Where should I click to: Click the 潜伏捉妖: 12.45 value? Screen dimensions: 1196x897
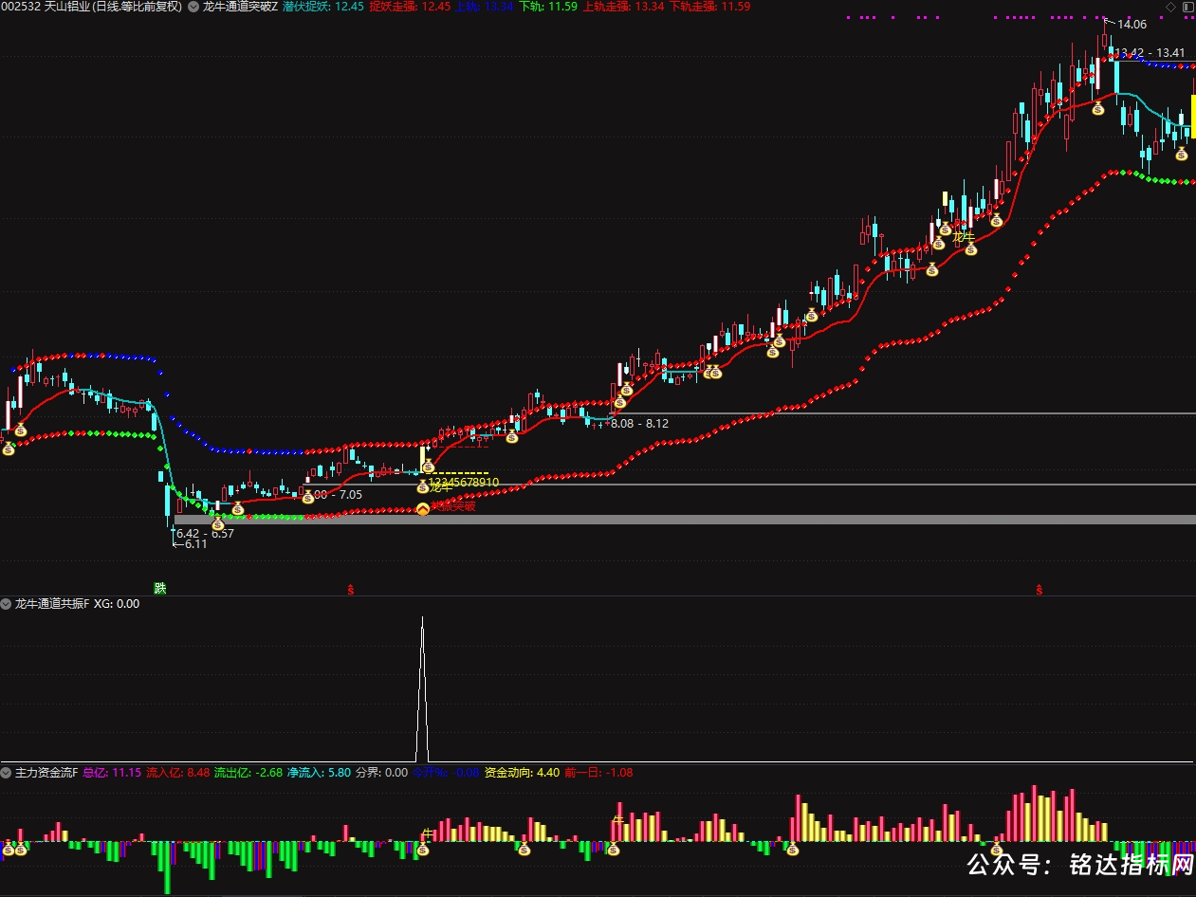click(x=323, y=7)
